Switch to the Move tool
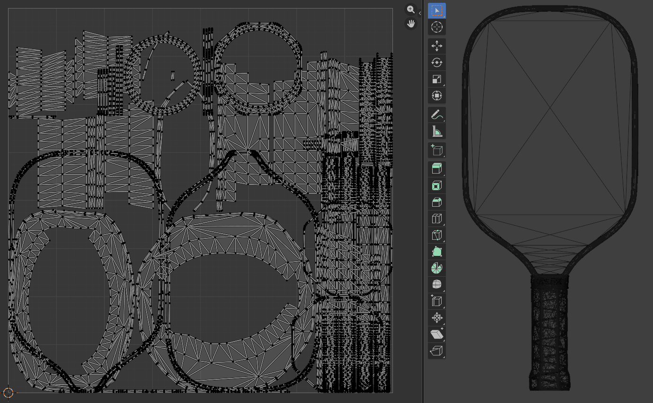The height and width of the screenshot is (403, 653). point(436,45)
